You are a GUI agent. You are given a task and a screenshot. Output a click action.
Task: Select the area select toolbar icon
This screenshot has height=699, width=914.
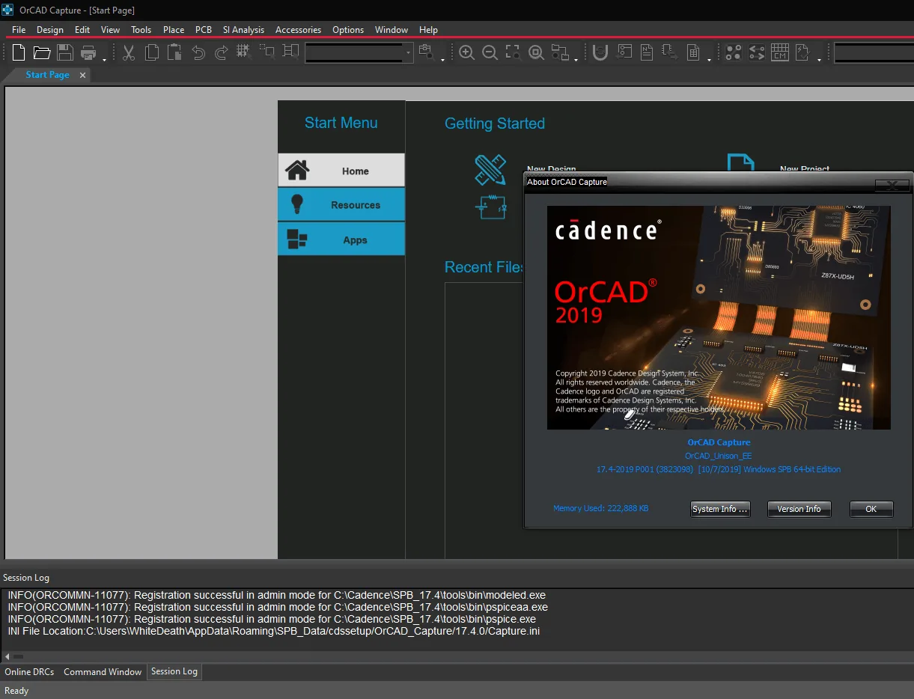(x=267, y=52)
